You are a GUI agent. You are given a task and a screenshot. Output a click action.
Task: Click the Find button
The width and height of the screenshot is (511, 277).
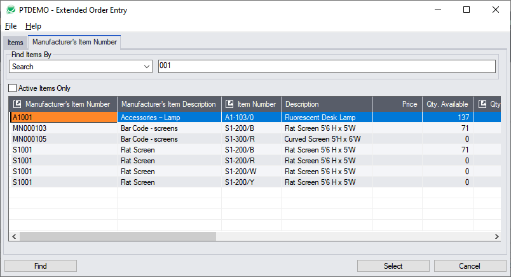(x=41, y=266)
